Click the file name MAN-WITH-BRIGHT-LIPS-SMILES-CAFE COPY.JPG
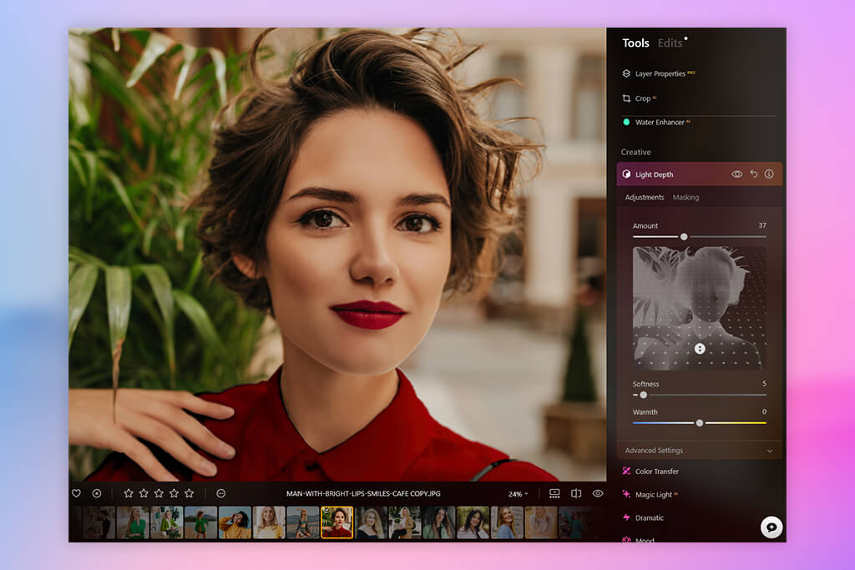 click(x=363, y=494)
